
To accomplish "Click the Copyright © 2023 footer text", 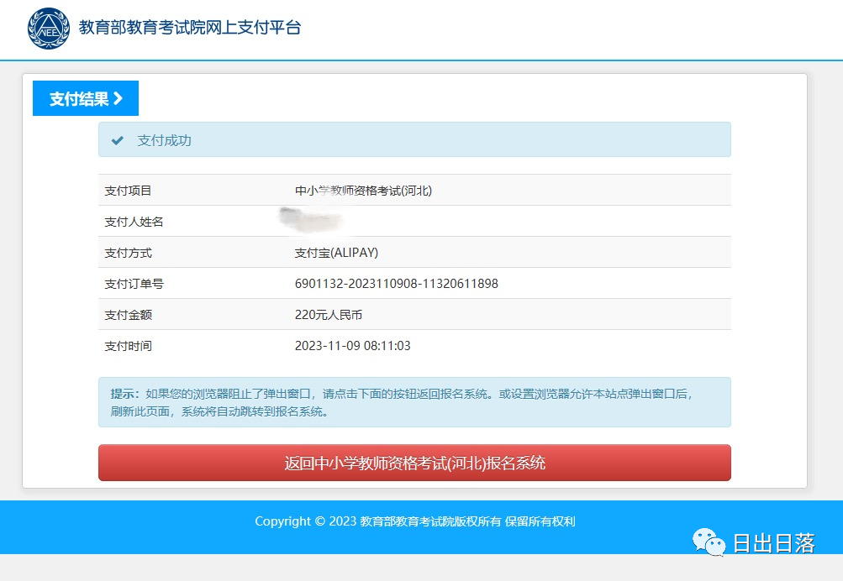I will click(415, 521).
